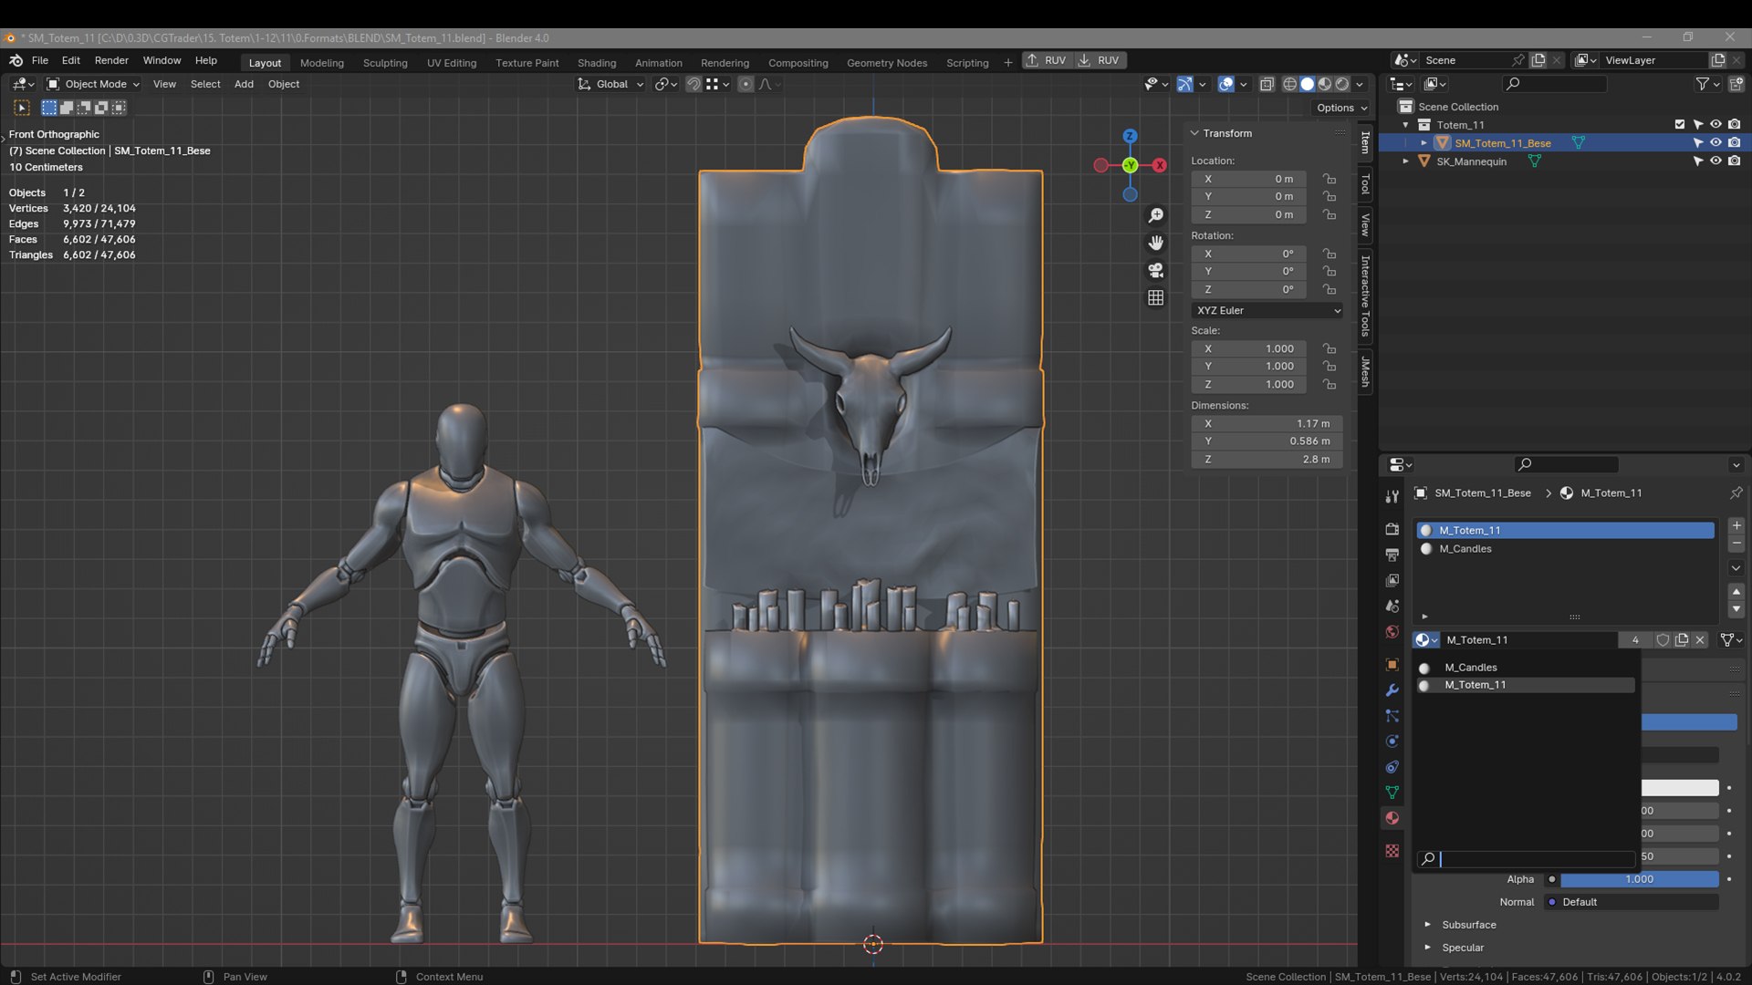
Task: Disable rendering of SK_Mannequin camera icon
Action: pyautogui.click(x=1735, y=161)
